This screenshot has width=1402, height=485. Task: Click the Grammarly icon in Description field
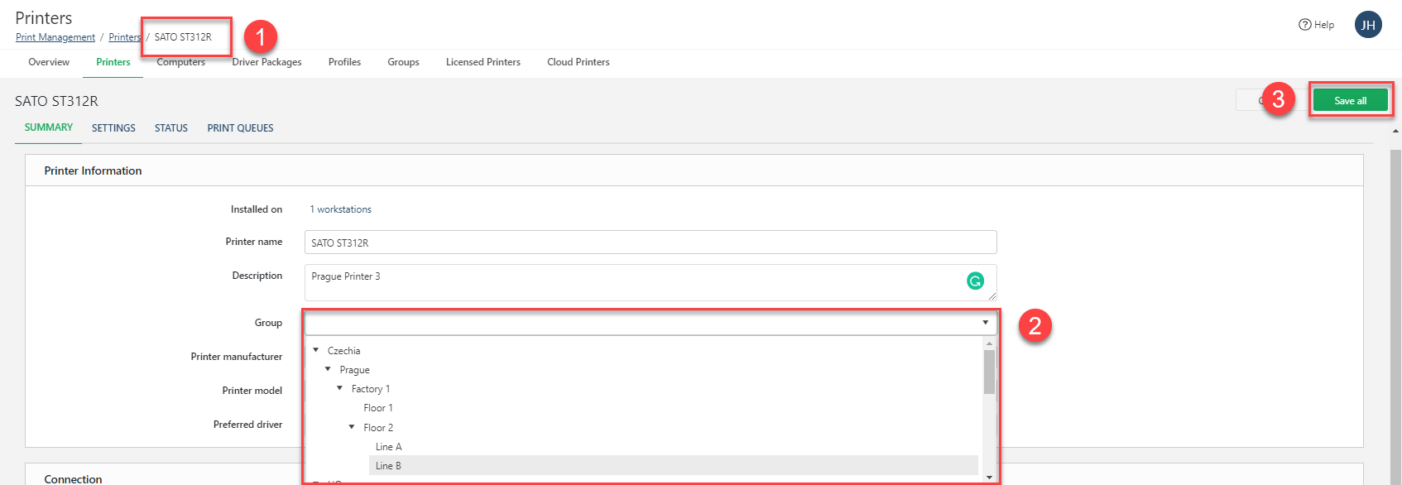pos(975,281)
